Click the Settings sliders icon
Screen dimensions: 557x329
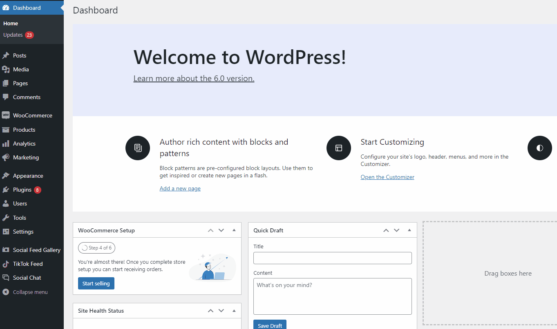tap(6, 232)
